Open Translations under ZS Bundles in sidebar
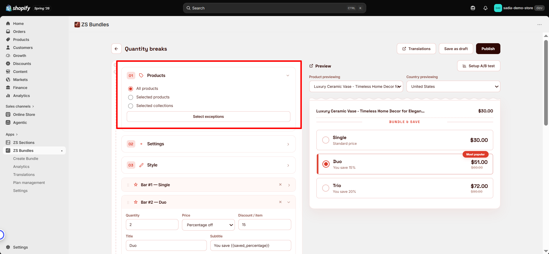 pyautogui.click(x=24, y=174)
